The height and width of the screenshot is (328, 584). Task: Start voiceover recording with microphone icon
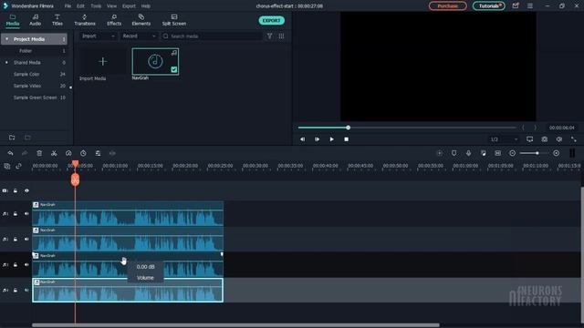[x=468, y=153]
